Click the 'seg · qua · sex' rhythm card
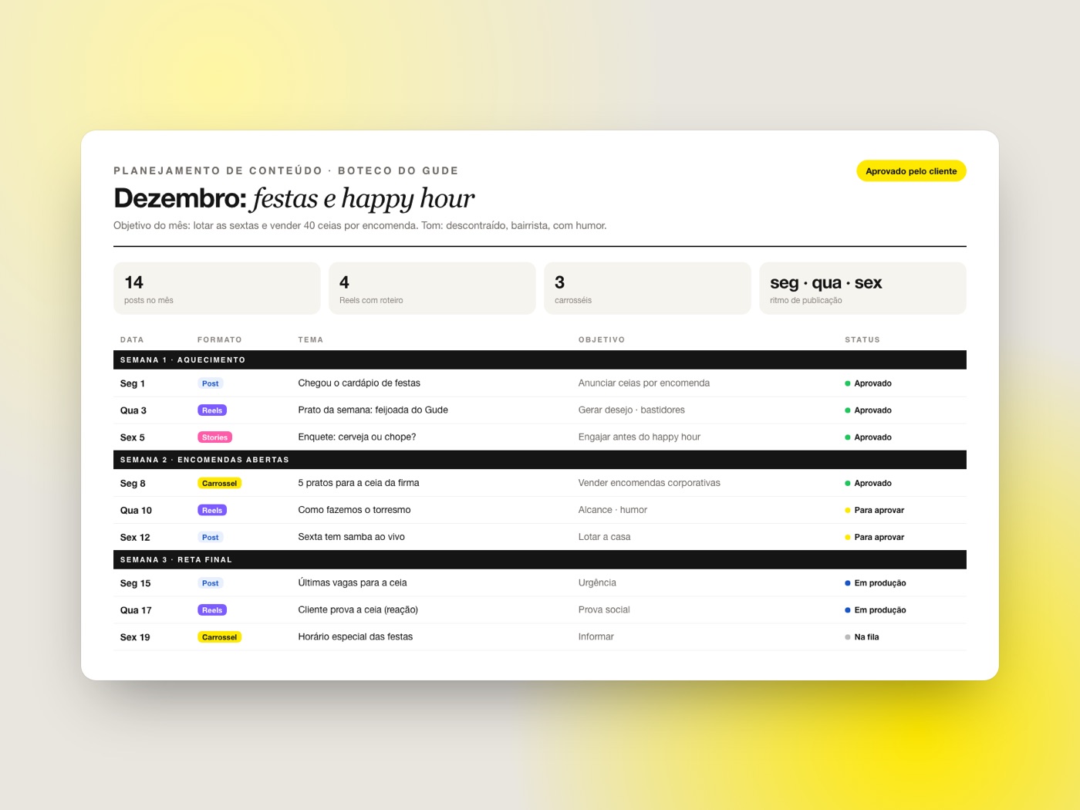Image resolution: width=1080 pixels, height=810 pixels. (862, 289)
